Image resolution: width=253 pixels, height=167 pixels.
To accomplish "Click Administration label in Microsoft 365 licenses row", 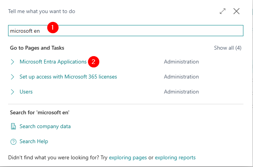I will coord(181,77).
